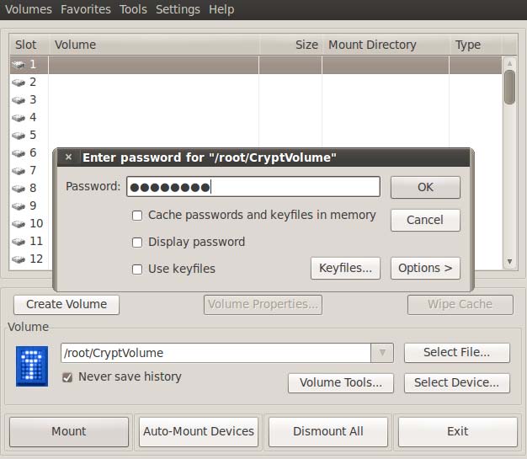
Task: Select drive icon for slot 2
Action: coord(19,83)
